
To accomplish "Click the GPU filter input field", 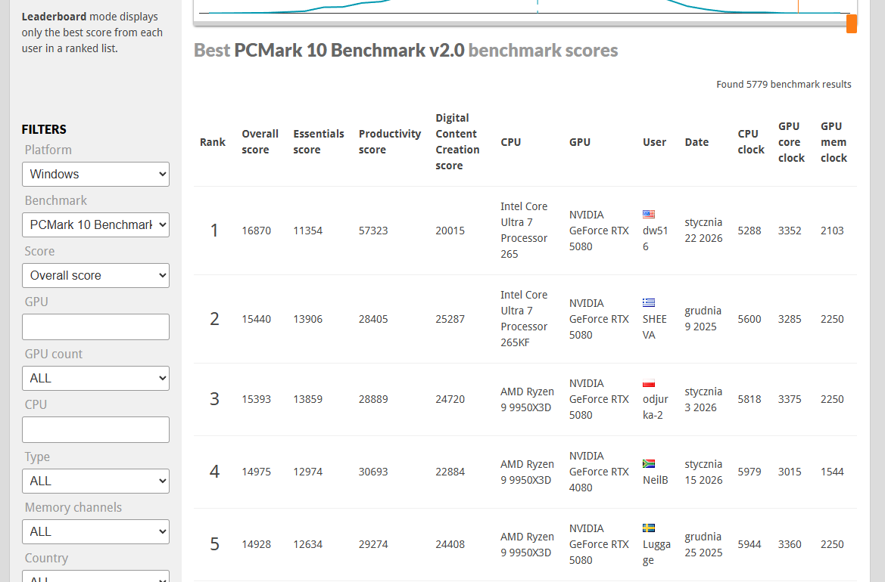I will (x=95, y=327).
